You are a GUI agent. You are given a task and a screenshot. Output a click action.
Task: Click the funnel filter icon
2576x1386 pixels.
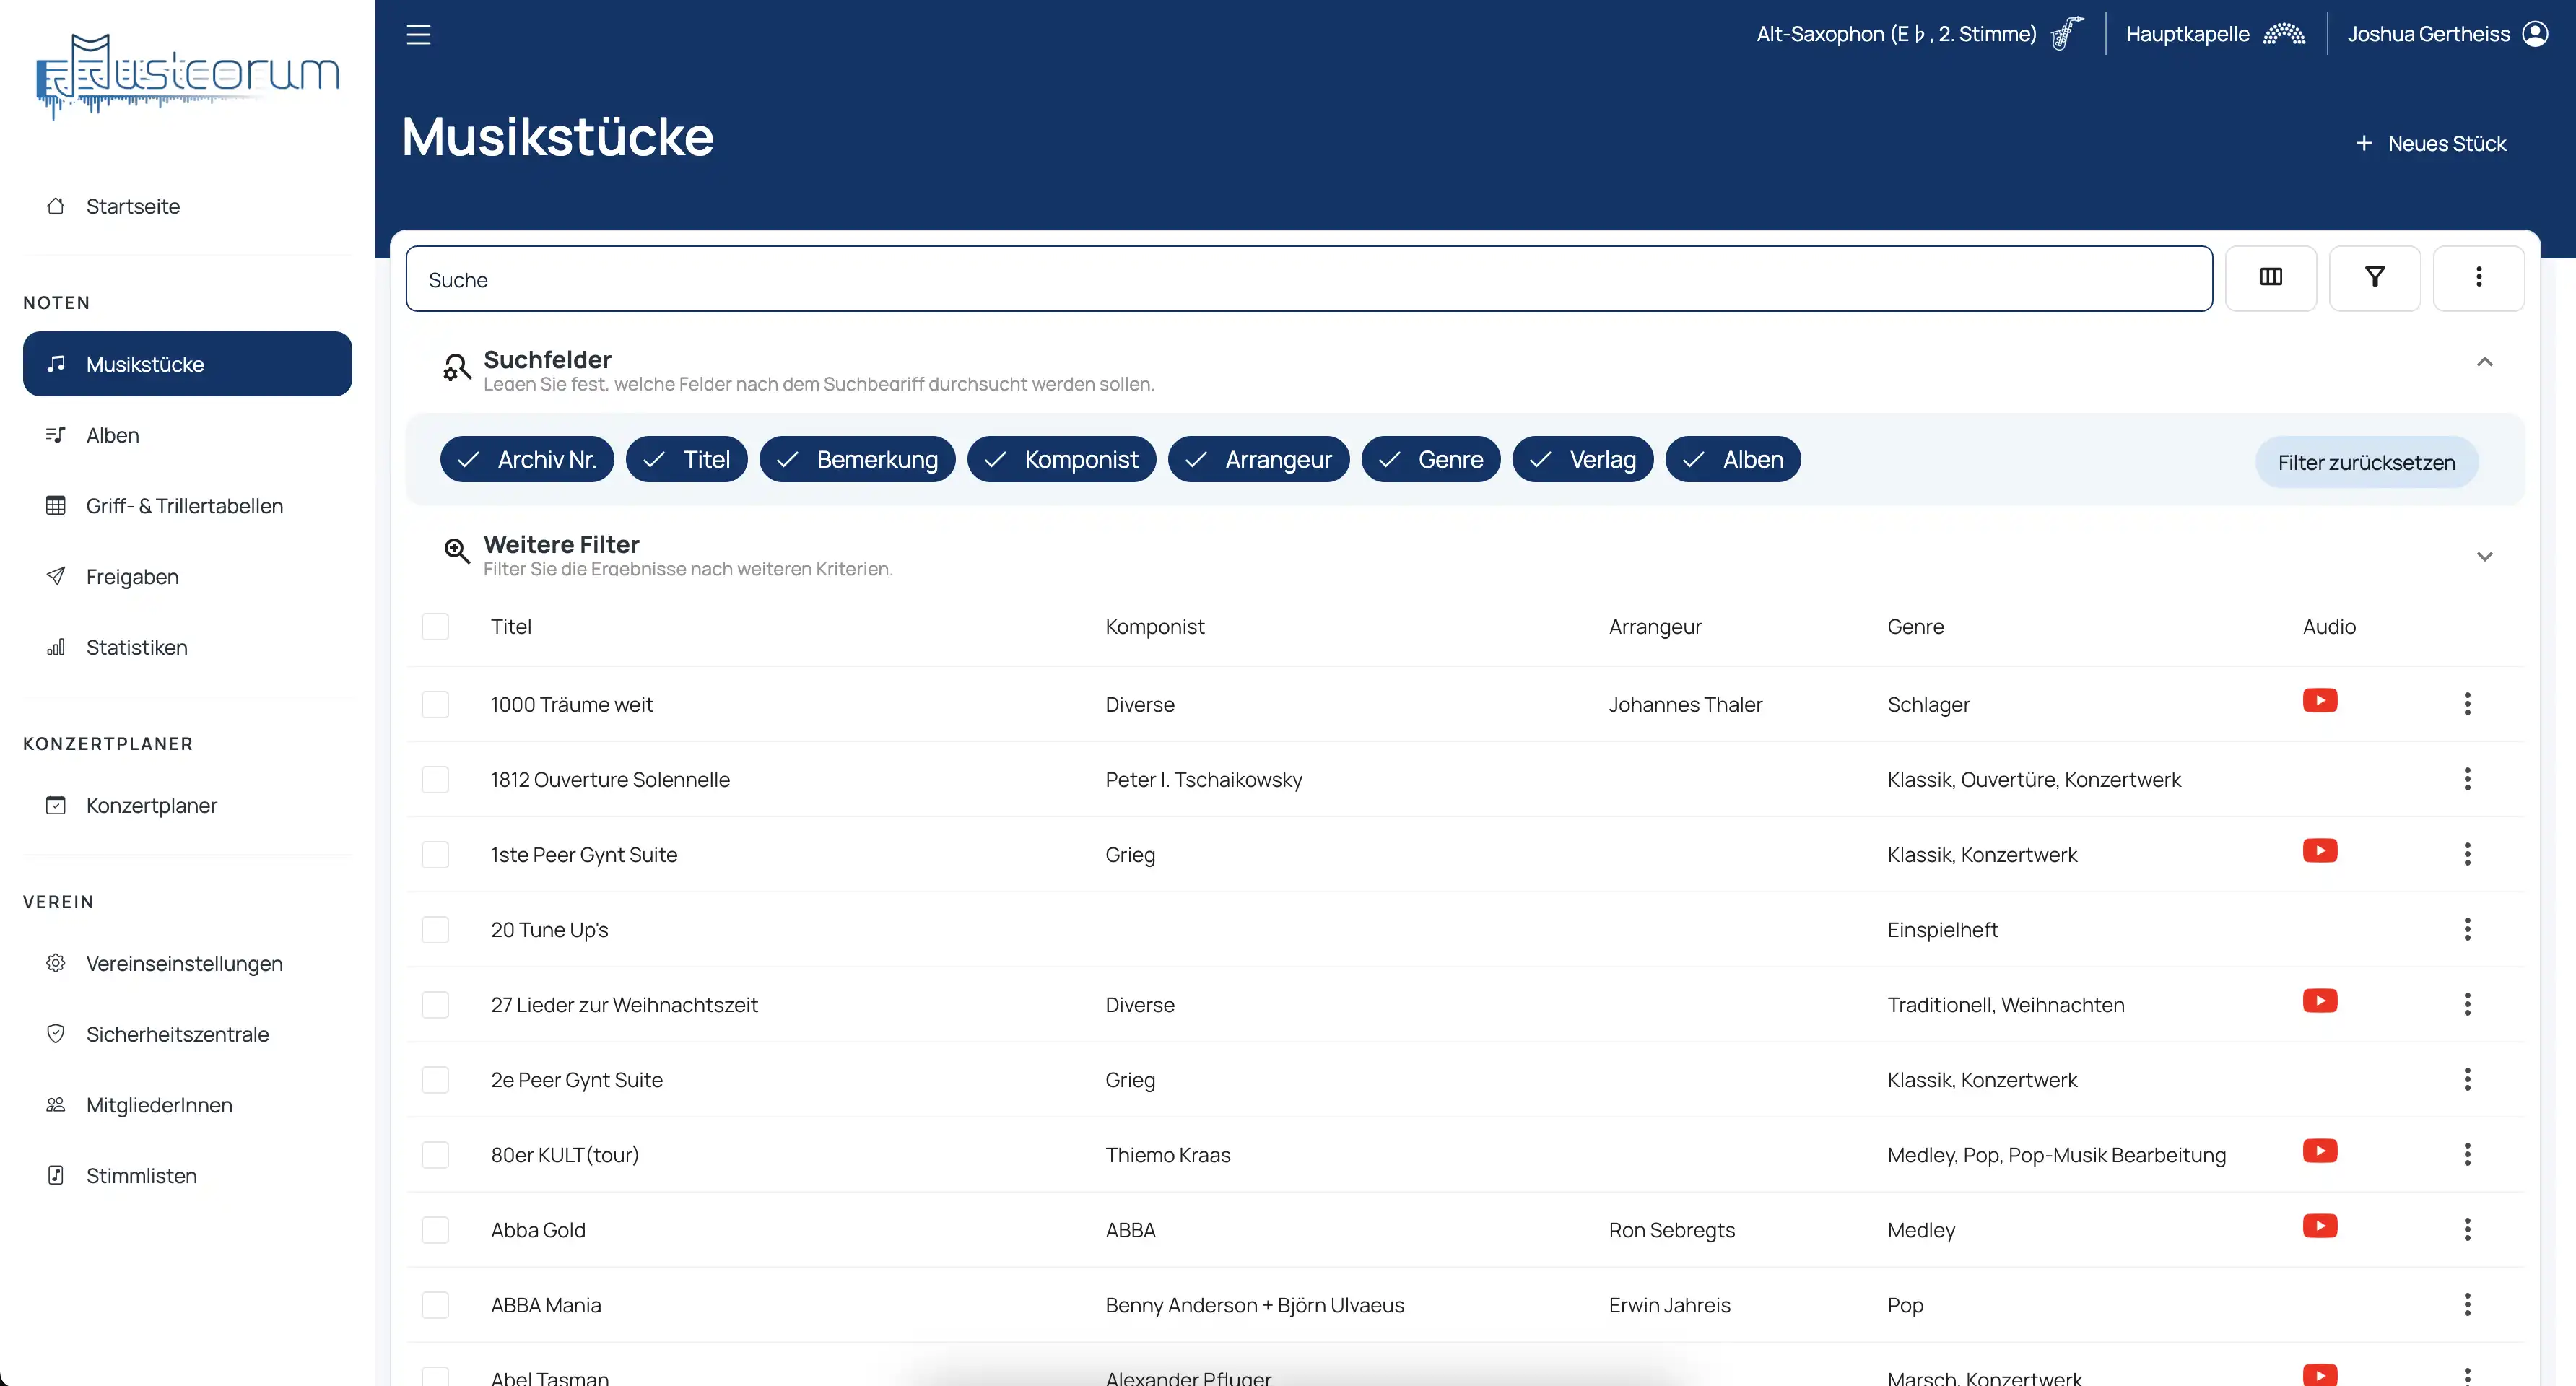pyautogui.click(x=2374, y=277)
